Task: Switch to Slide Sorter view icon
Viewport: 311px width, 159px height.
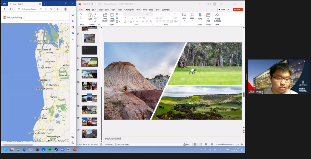Action: coord(201,144)
